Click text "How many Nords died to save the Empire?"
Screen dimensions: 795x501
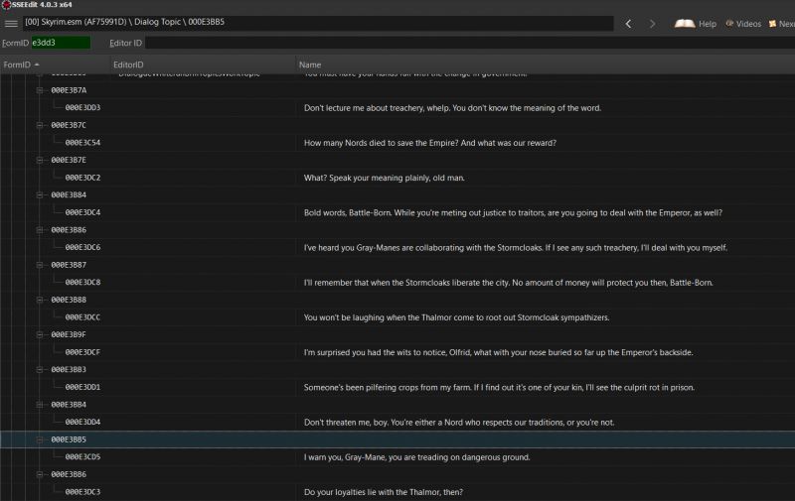tap(382, 143)
